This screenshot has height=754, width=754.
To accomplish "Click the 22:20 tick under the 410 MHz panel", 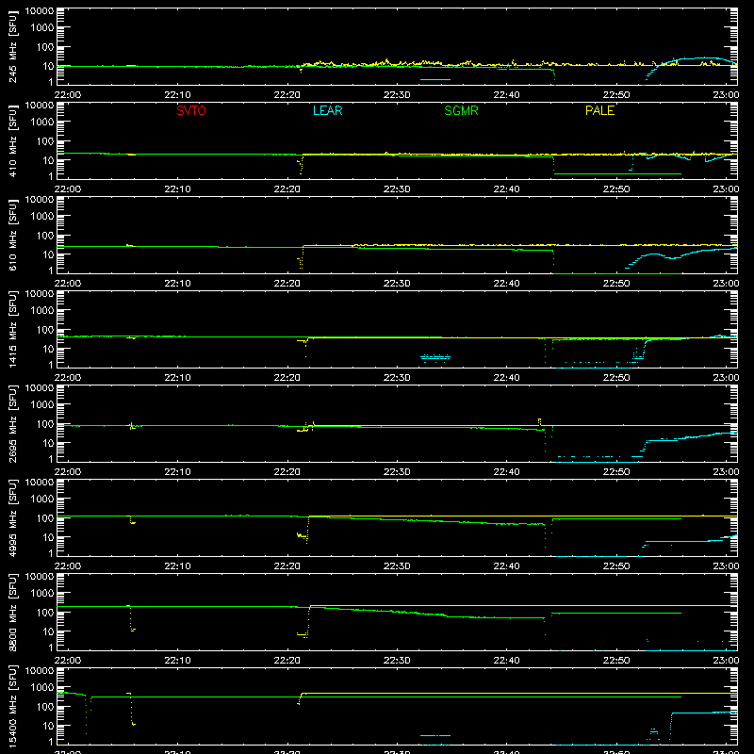I will coord(287,189).
